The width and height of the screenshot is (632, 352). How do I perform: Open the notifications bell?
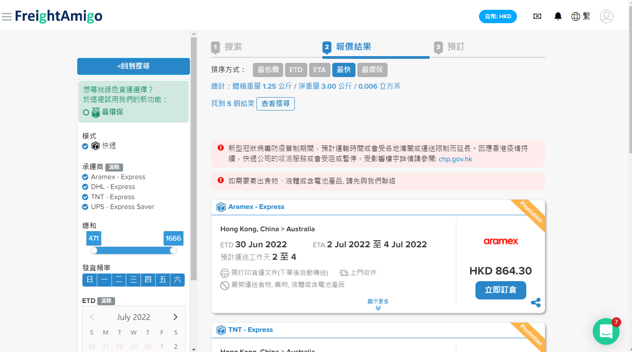click(x=558, y=16)
